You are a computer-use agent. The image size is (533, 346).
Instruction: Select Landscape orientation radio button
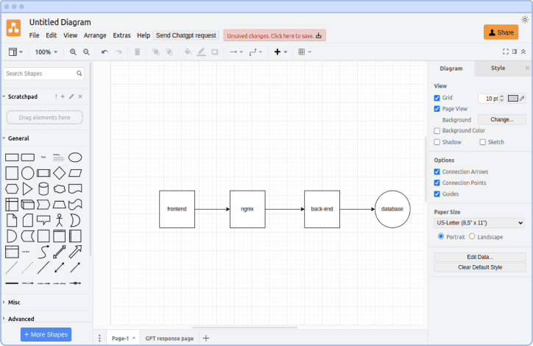click(472, 236)
